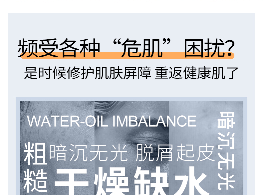Image resolution: width=263 pixels, height=195 pixels.
Task: Click the light blue top border strip
Action: 131,0
